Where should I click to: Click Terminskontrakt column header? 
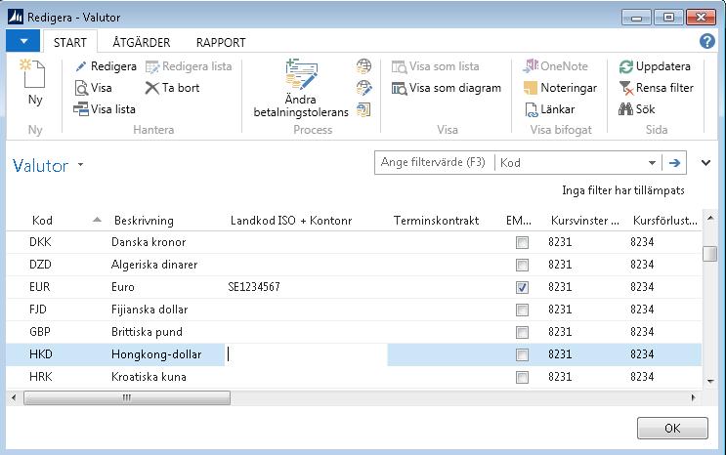pos(436,221)
